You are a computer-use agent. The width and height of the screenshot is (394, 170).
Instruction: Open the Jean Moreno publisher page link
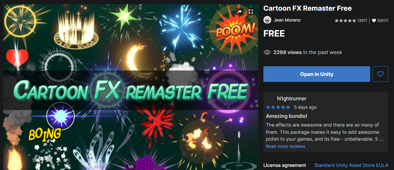pyautogui.click(x=287, y=20)
